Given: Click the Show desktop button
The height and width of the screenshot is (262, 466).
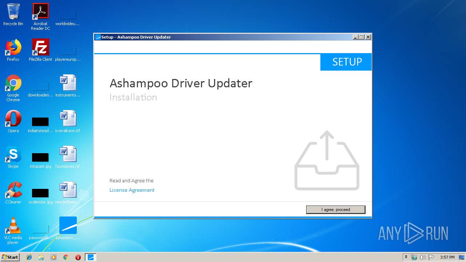Looking at the screenshot, I should tap(462, 257).
